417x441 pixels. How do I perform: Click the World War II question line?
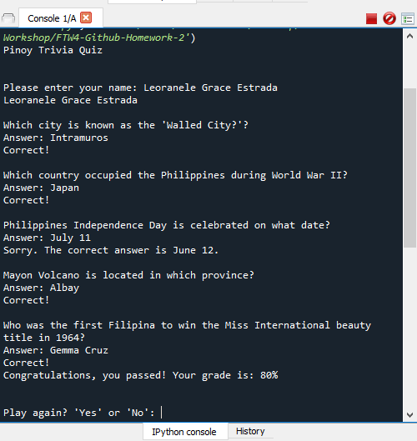[175, 175]
